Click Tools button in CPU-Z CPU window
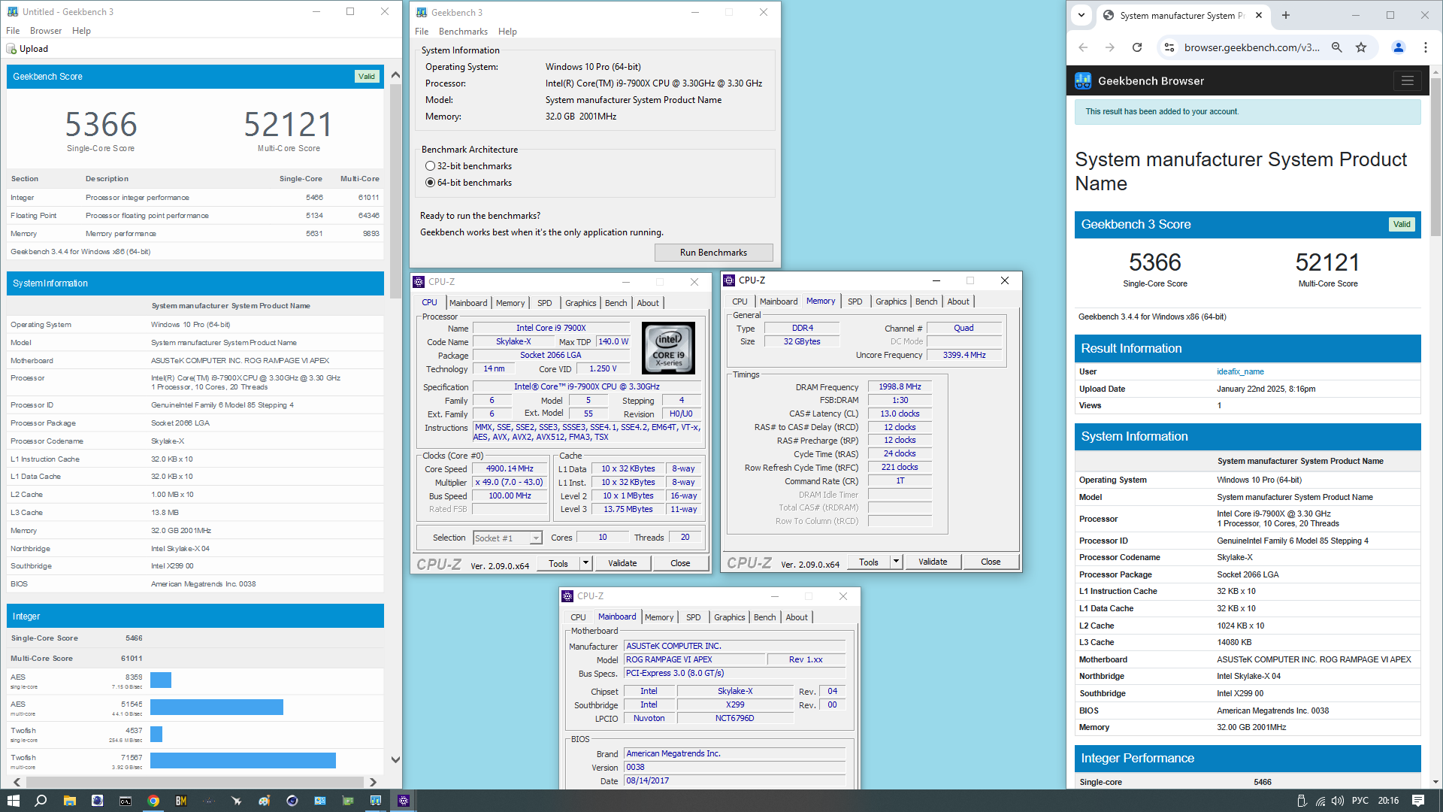 (x=558, y=563)
